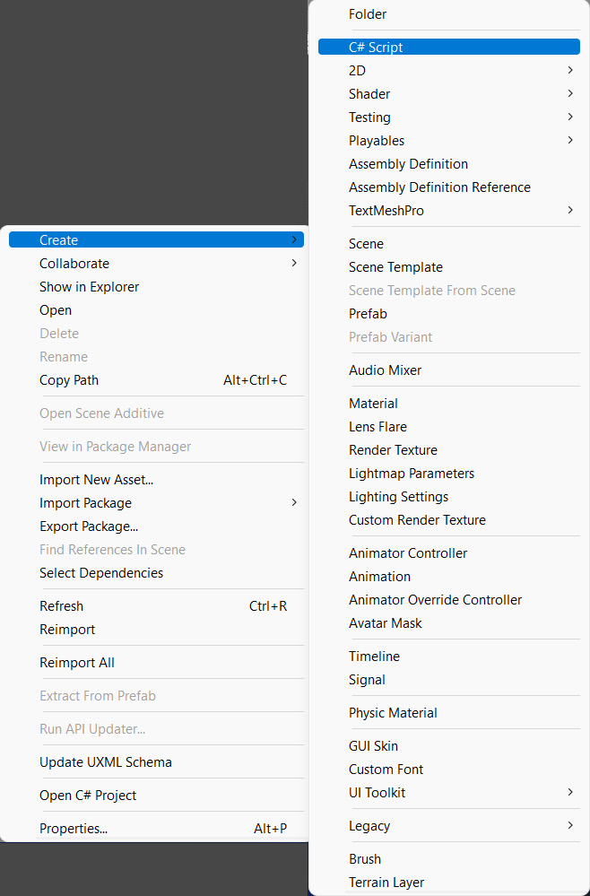Screen dimensions: 590x896
Task: Create a Render Texture
Action: [x=449, y=449]
